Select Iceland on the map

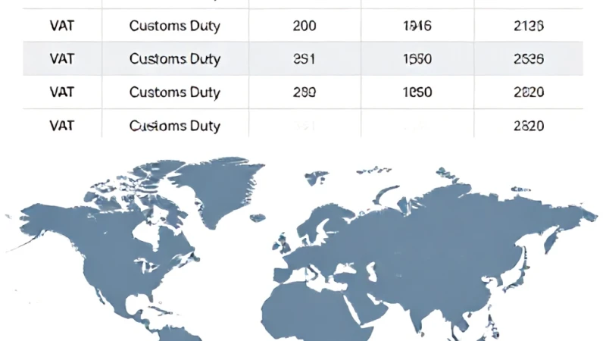(x=258, y=218)
